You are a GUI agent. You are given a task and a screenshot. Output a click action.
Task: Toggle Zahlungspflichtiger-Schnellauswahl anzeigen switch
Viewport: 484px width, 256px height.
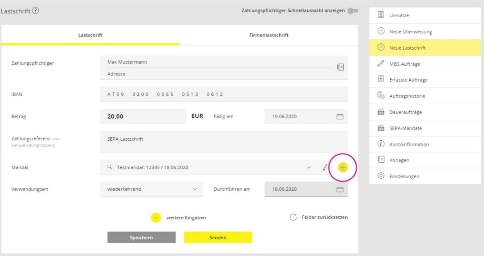pos(353,11)
